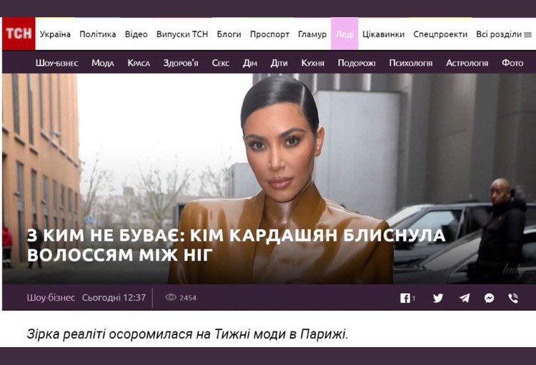Open the Астрологія subsection
536x365 pixels.
pos(467,63)
